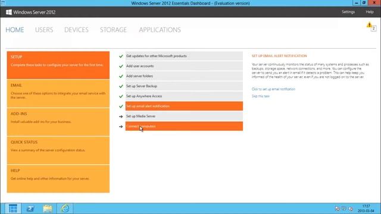Go to the APPLICATIONS tab

160,30
